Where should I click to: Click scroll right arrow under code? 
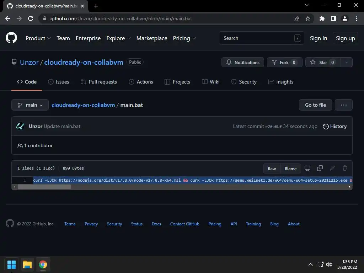point(349,187)
